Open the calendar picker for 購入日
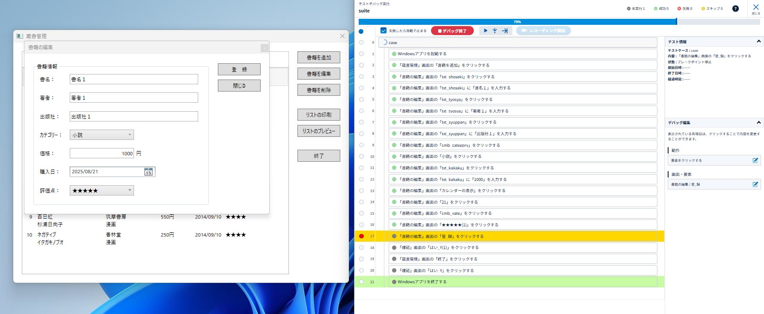The image size is (764, 314). pyautogui.click(x=149, y=172)
